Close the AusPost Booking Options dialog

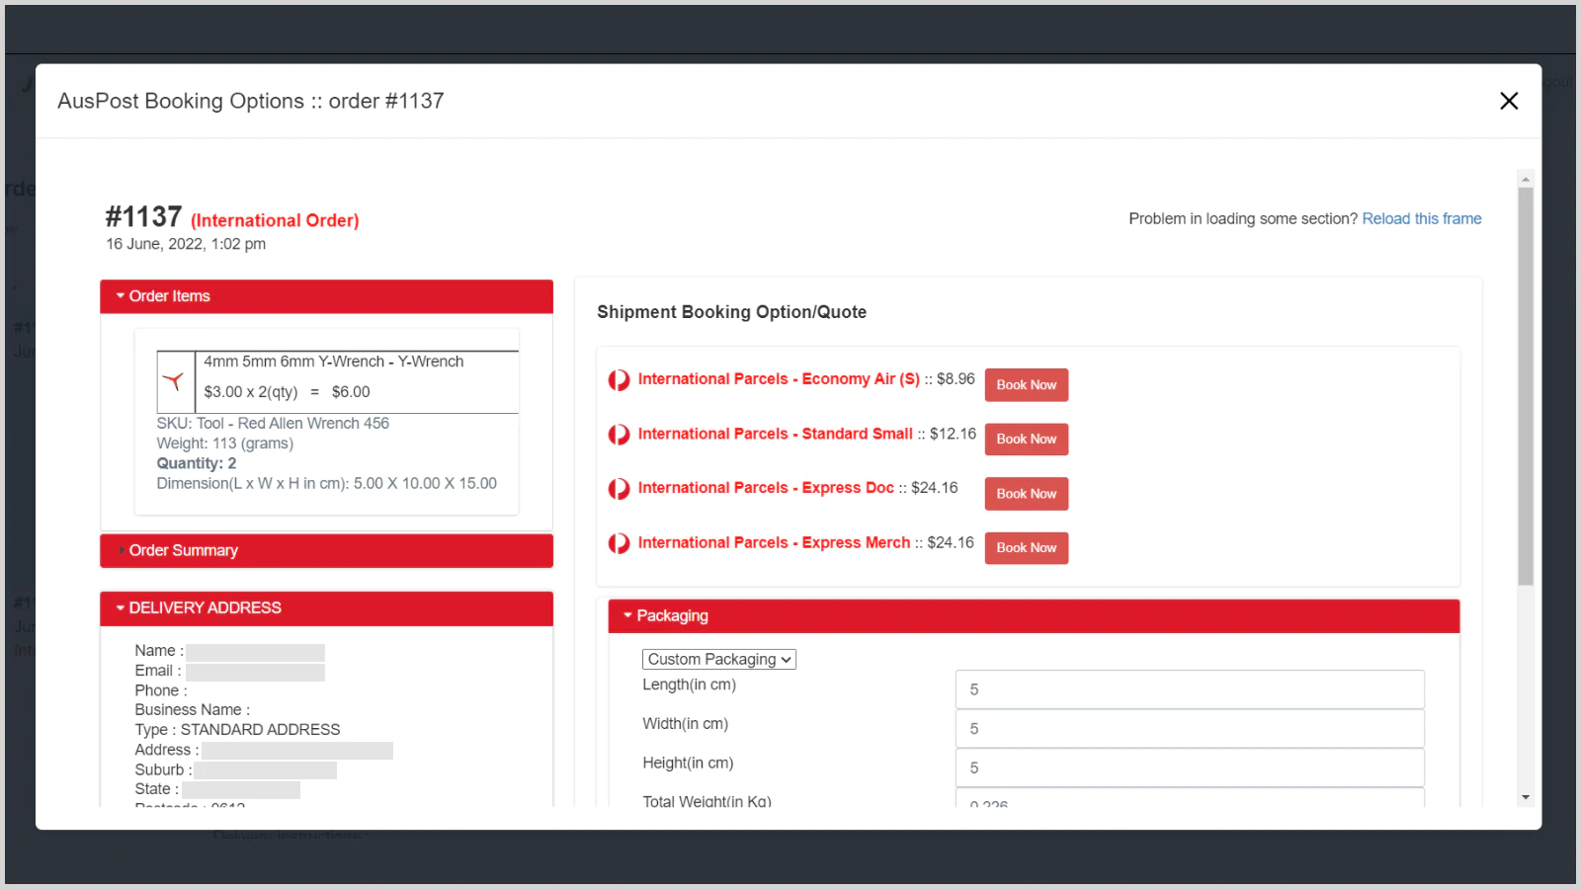pyautogui.click(x=1508, y=101)
